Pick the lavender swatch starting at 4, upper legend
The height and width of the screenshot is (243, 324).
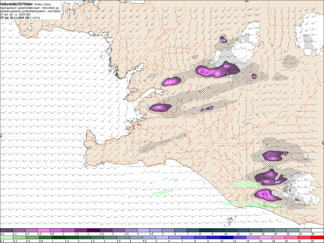tap(143, 230)
